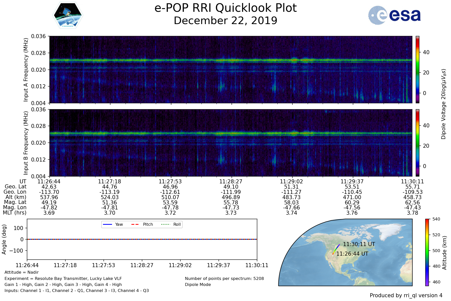Click the Input A Frequency spectrogram
The image size is (451, 301).
click(231, 69)
